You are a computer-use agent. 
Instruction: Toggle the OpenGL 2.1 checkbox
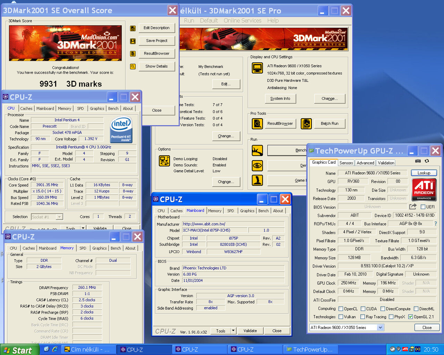click(x=410, y=317)
